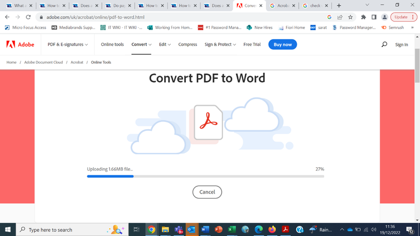Open PowerPoint from the taskbar
420x236 pixels.
click(x=218, y=230)
